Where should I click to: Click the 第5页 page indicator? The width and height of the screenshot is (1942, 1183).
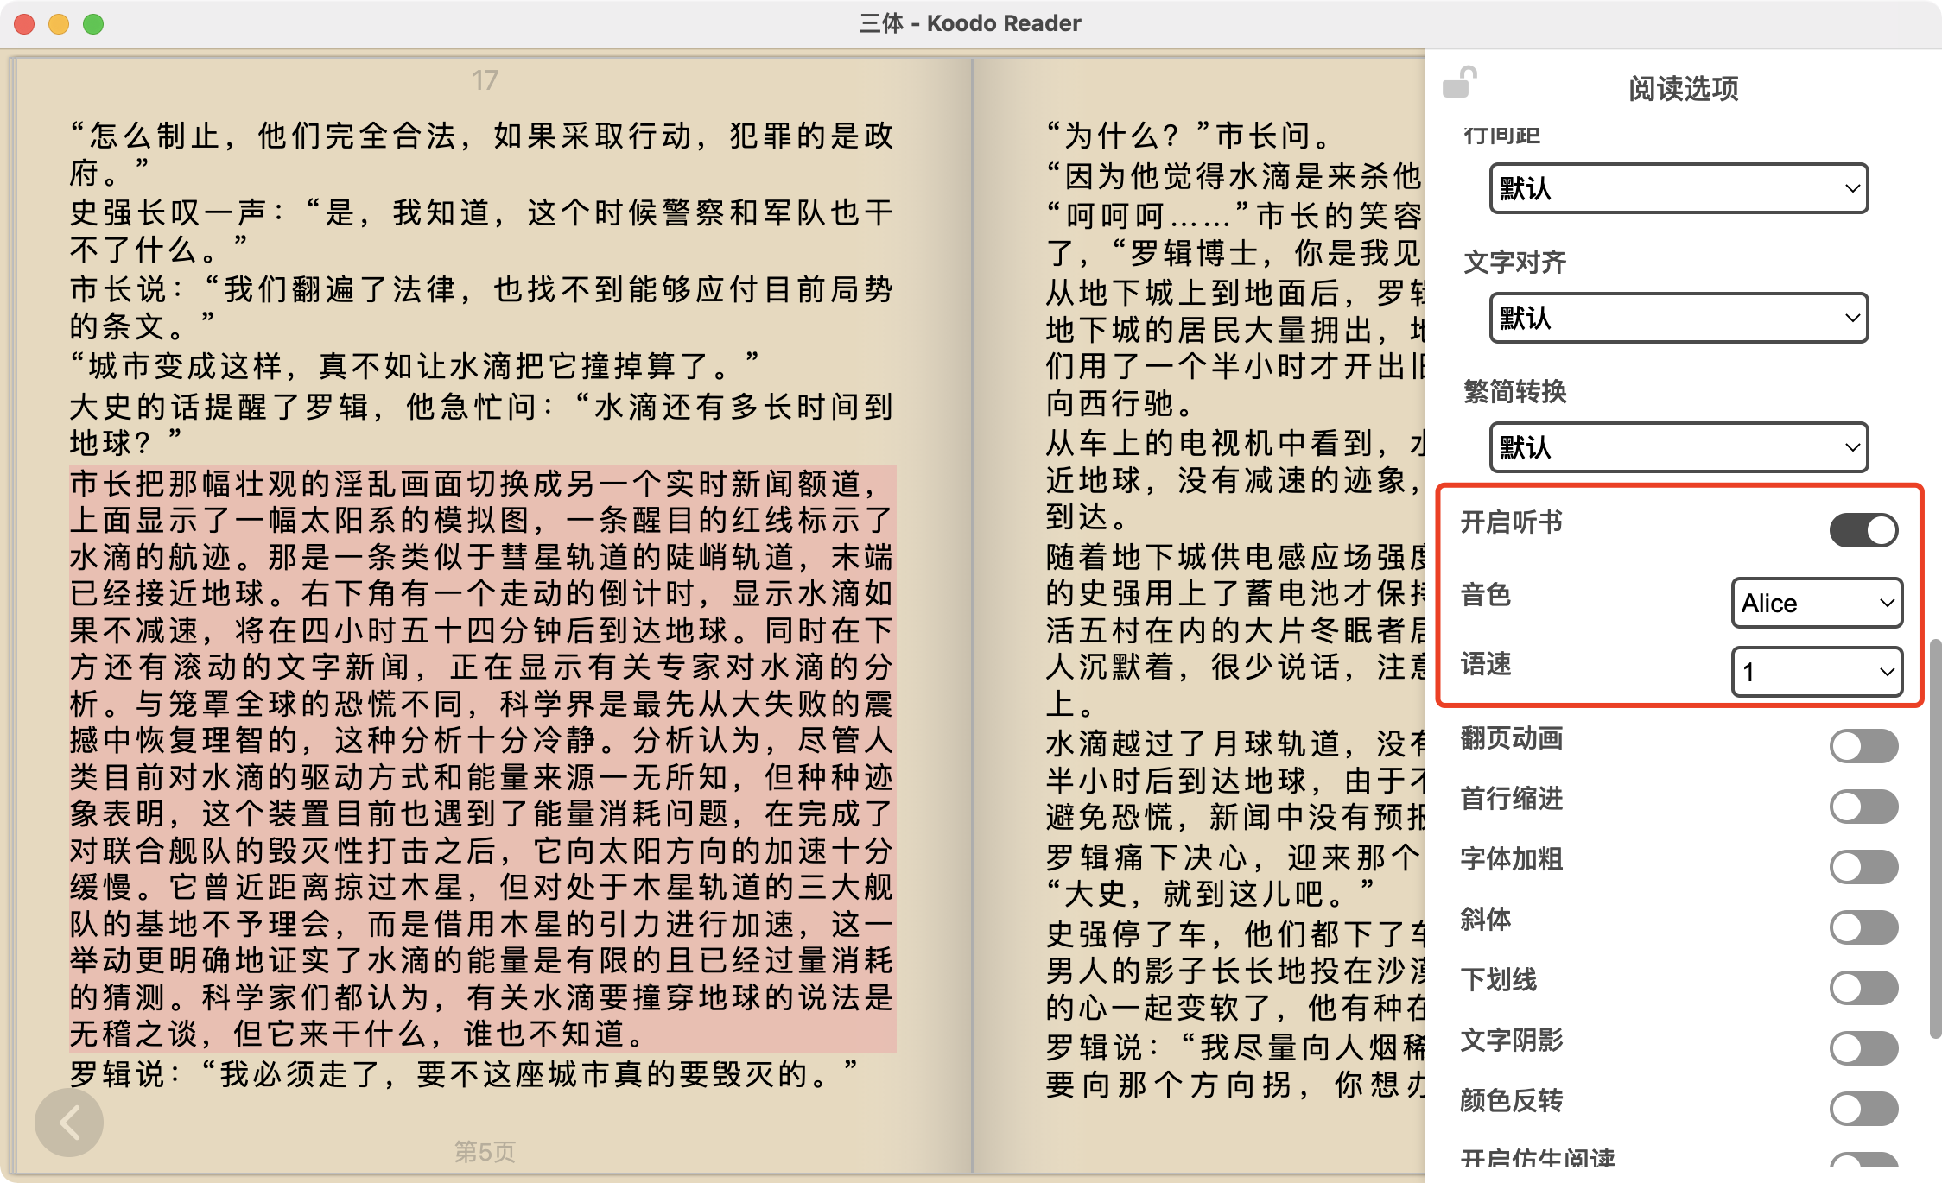point(485,1151)
